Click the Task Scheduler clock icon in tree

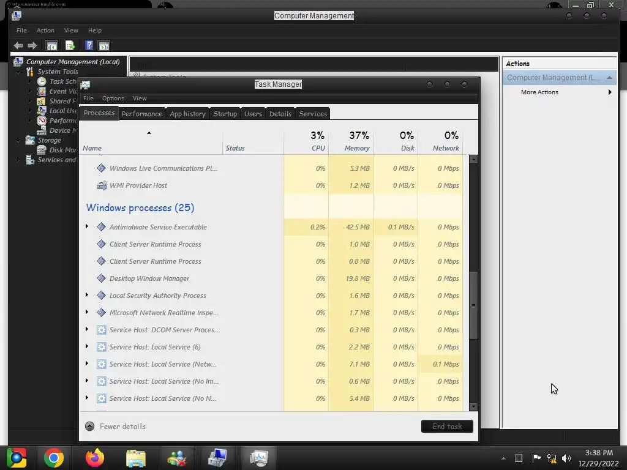[x=42, y=81]
